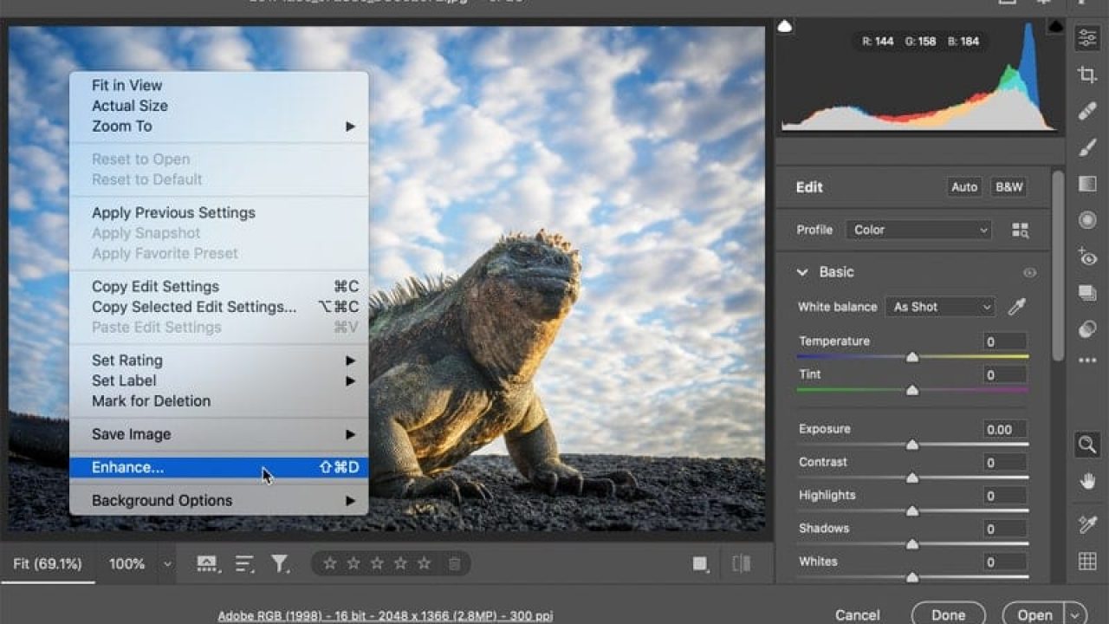
Task: Toggle shadow clipping warning in histogram
Action: (x=785, y=27)
